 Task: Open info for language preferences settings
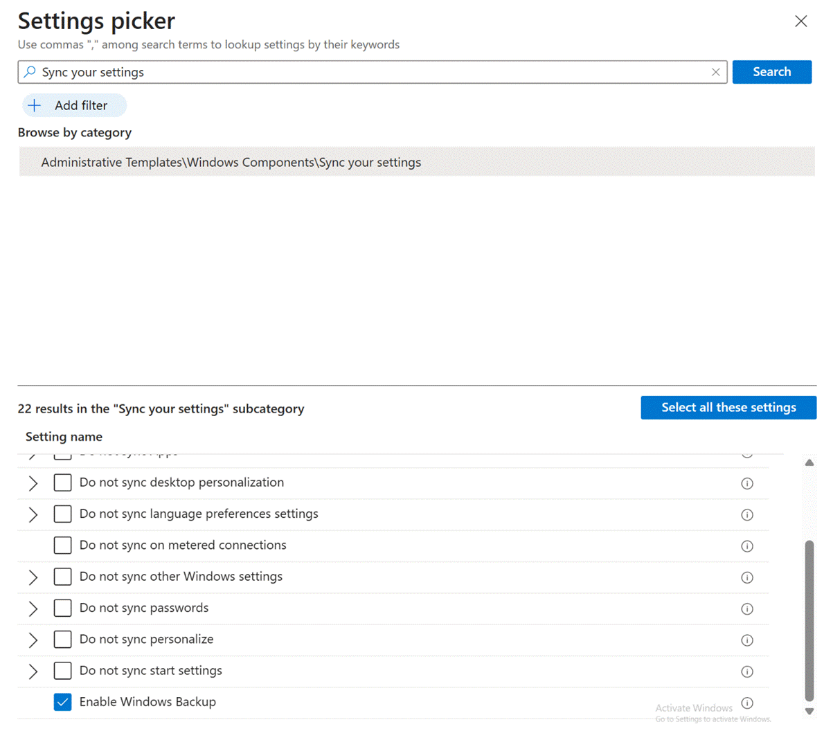click(x=746, y=514)
